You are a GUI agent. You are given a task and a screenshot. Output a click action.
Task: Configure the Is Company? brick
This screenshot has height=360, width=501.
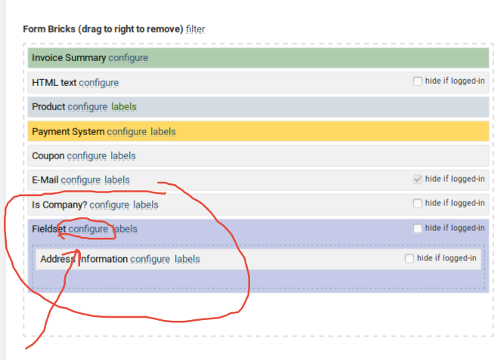click(x=110, y=205)
